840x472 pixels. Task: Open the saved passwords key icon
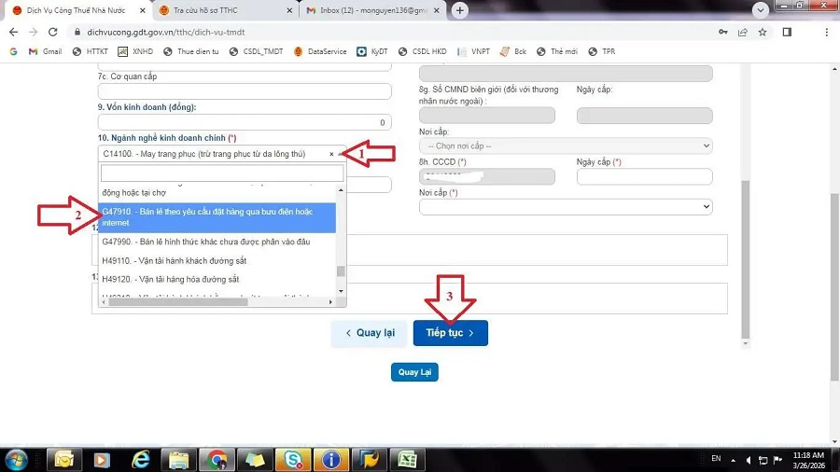tap(722, 32)
